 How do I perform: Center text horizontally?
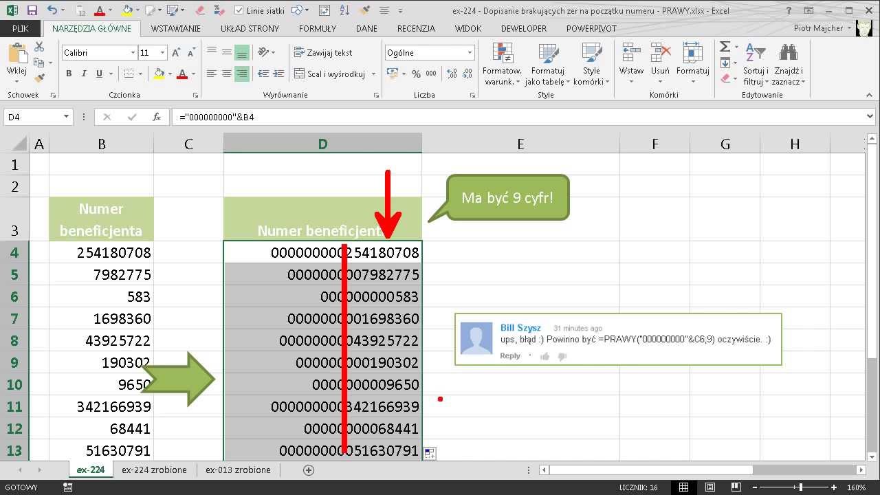[x=226, y=74]
